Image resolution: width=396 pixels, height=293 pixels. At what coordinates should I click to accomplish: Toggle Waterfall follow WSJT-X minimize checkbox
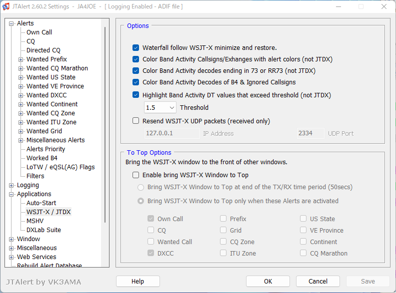click(x=136, y=47)
